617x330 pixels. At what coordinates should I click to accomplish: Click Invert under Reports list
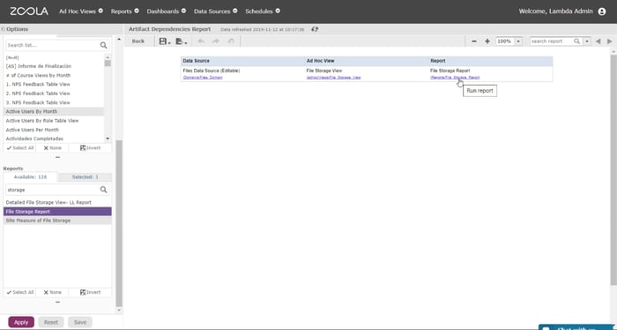point(90,293)
